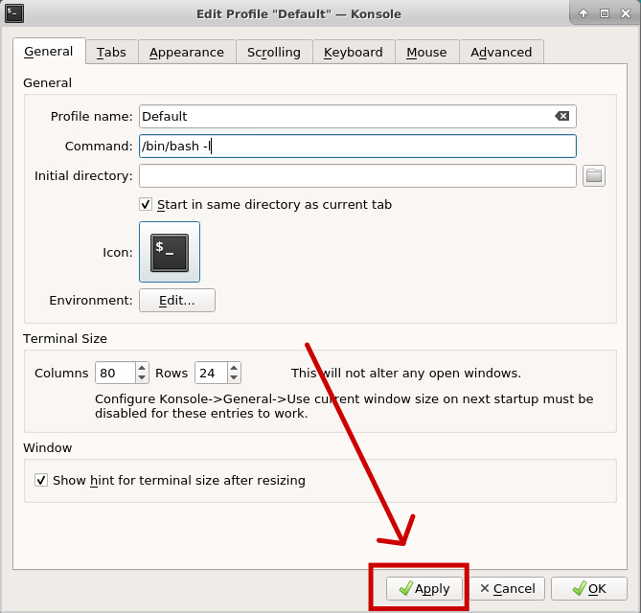
Task: Select the General tab
Action: click(49, 52)
